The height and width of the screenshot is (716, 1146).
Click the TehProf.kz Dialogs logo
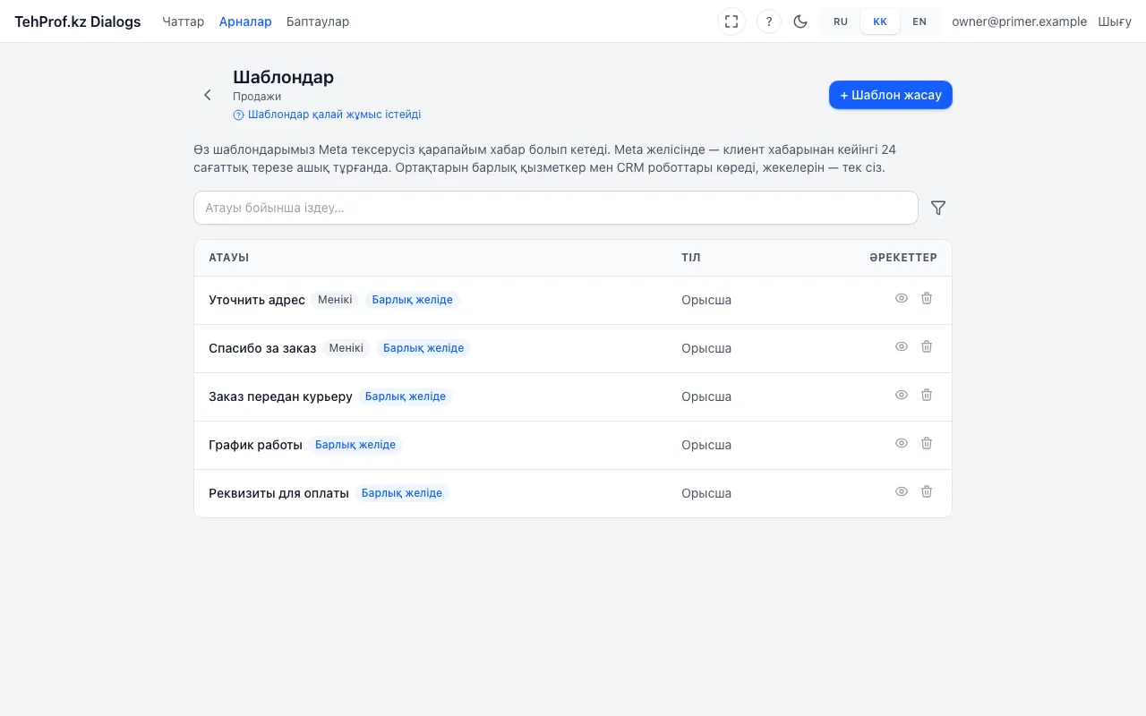coord(78,21)
